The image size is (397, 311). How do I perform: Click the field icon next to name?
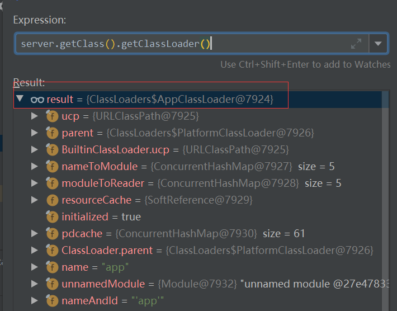[x=53, y=267]
